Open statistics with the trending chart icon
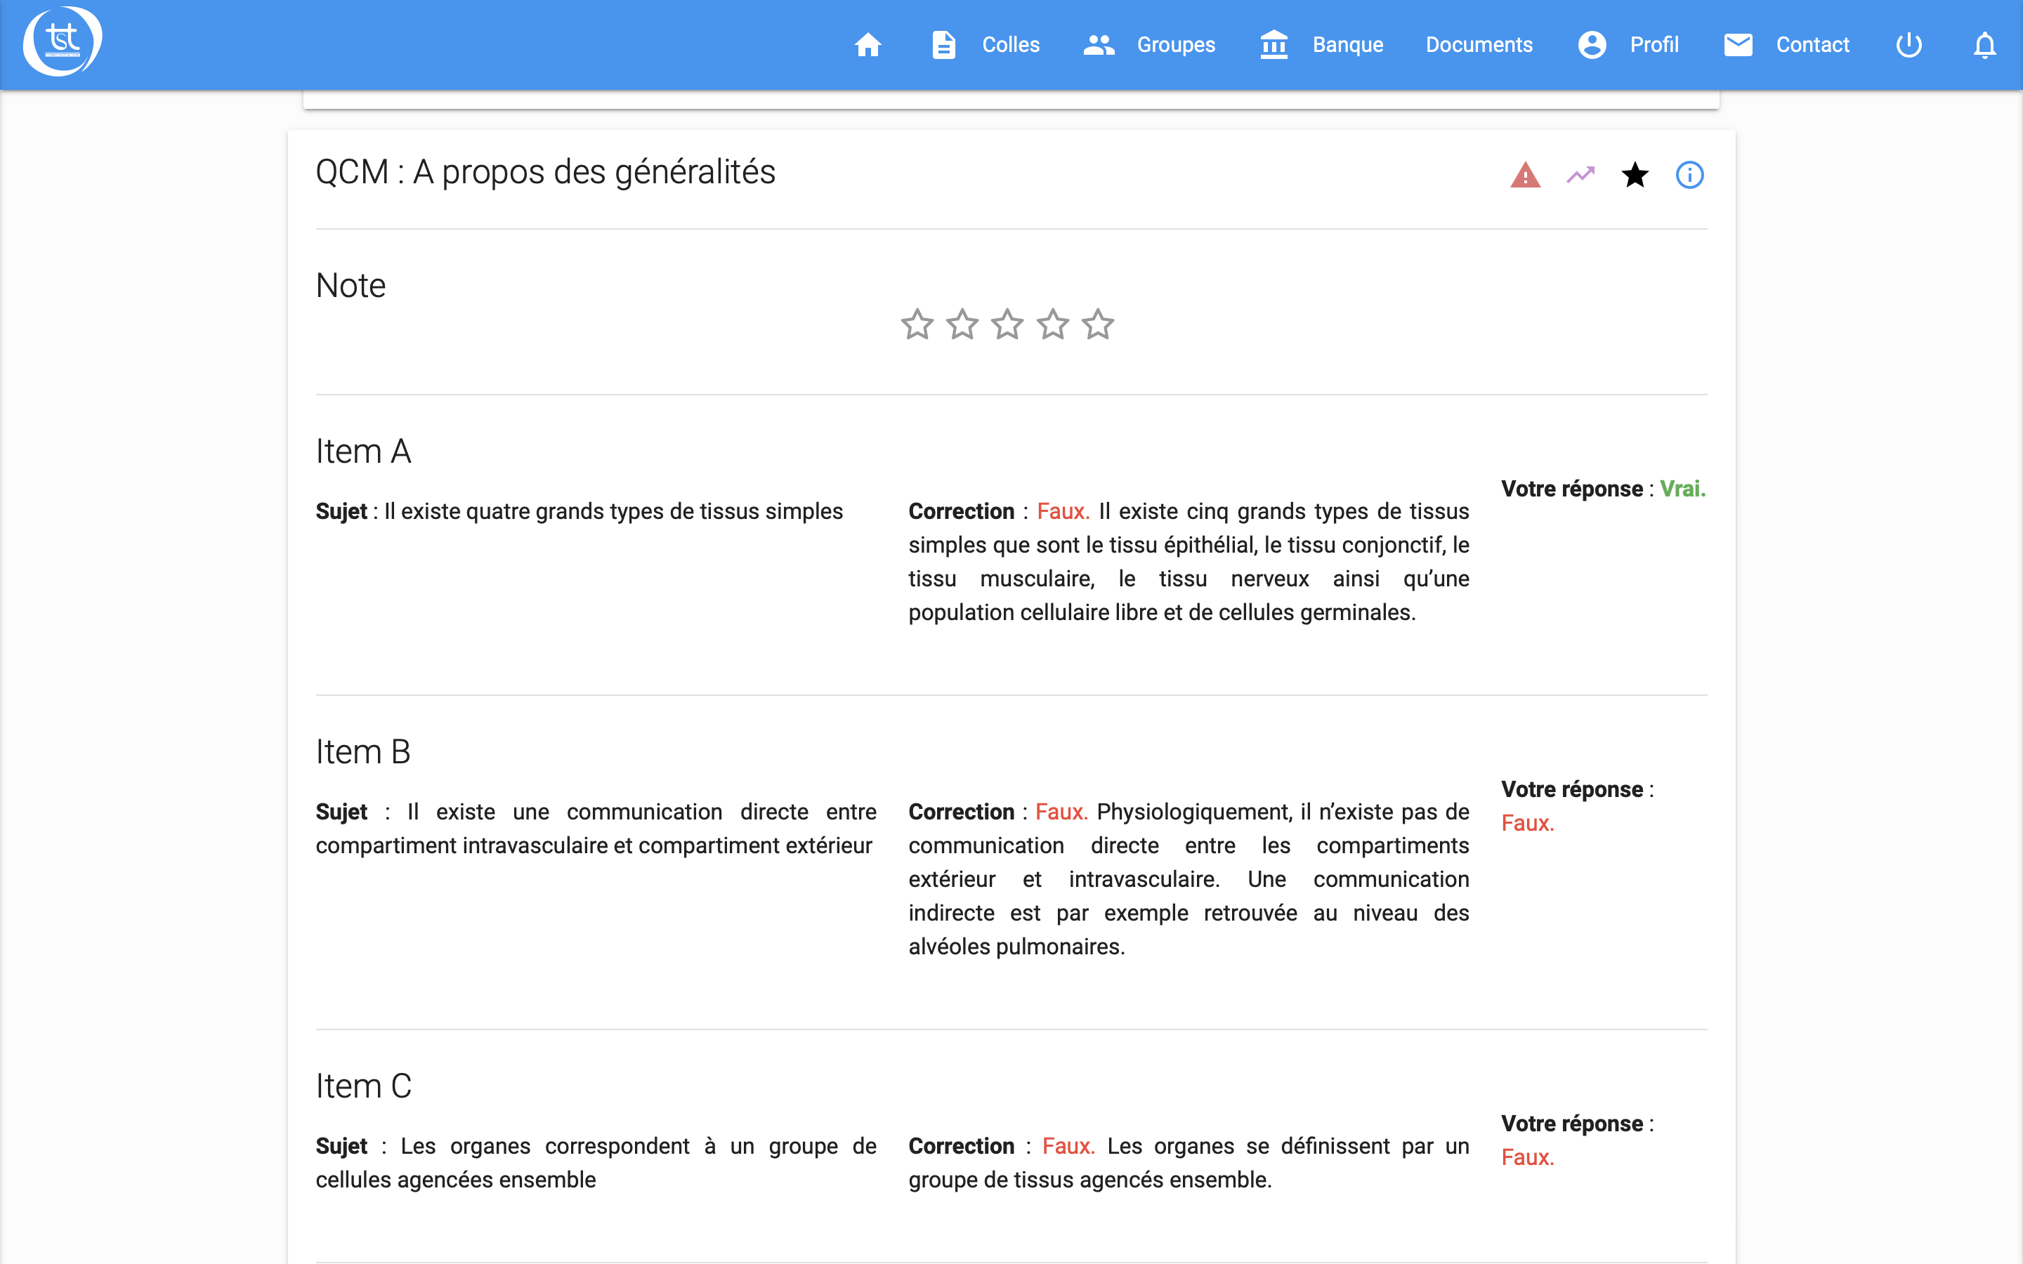 pos(1580,175)
